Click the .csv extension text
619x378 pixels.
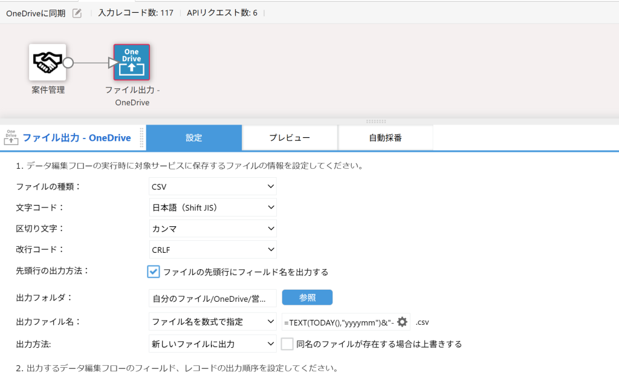(x=422, y=322)
